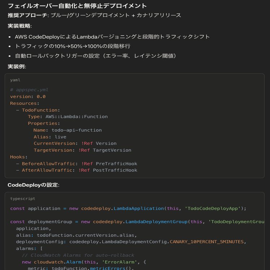Click the const deploymentGroup = new codedeploy.LambdaDeploymentGroup line

tap(137, 222)
